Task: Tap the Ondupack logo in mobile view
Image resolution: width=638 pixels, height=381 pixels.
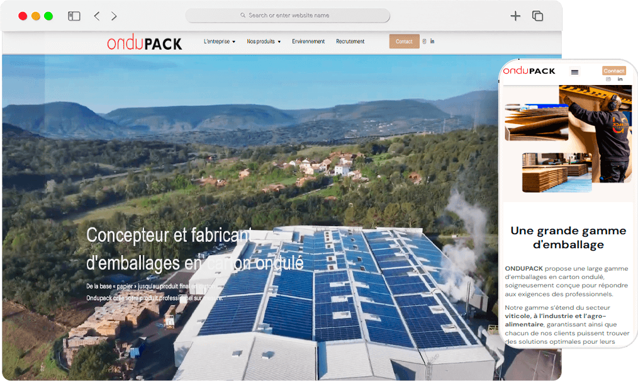Action: 529,71
